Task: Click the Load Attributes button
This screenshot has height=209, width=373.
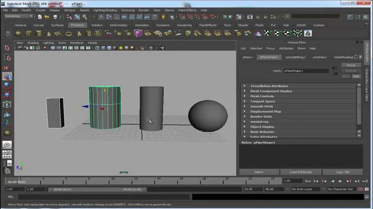Action: 301,172
